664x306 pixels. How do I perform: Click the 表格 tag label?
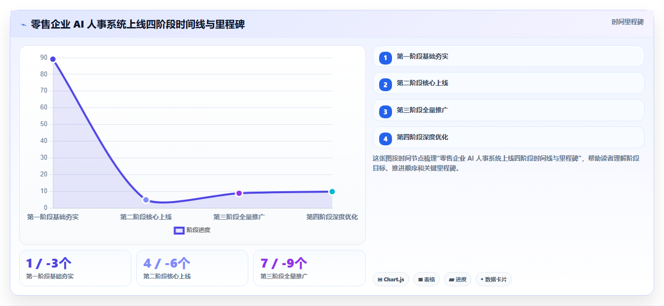[430, 279]
